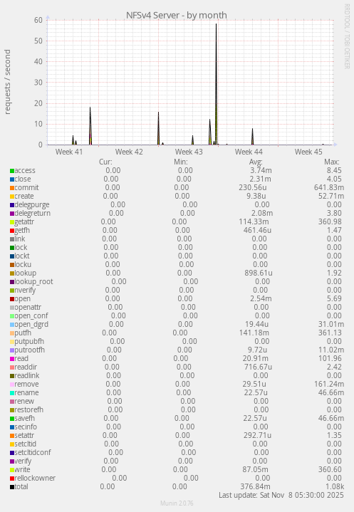Click the open legend label
Viewport: 354px width, 512px height.
tap(23, 299)
